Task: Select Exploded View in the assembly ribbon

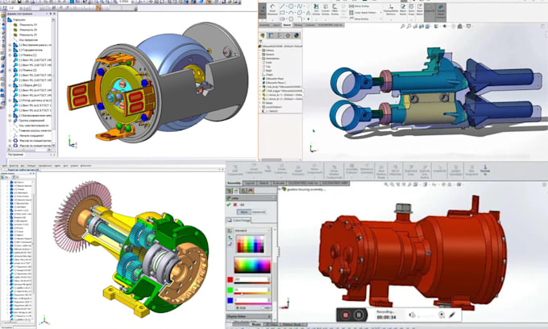Action: click(411, 171)
